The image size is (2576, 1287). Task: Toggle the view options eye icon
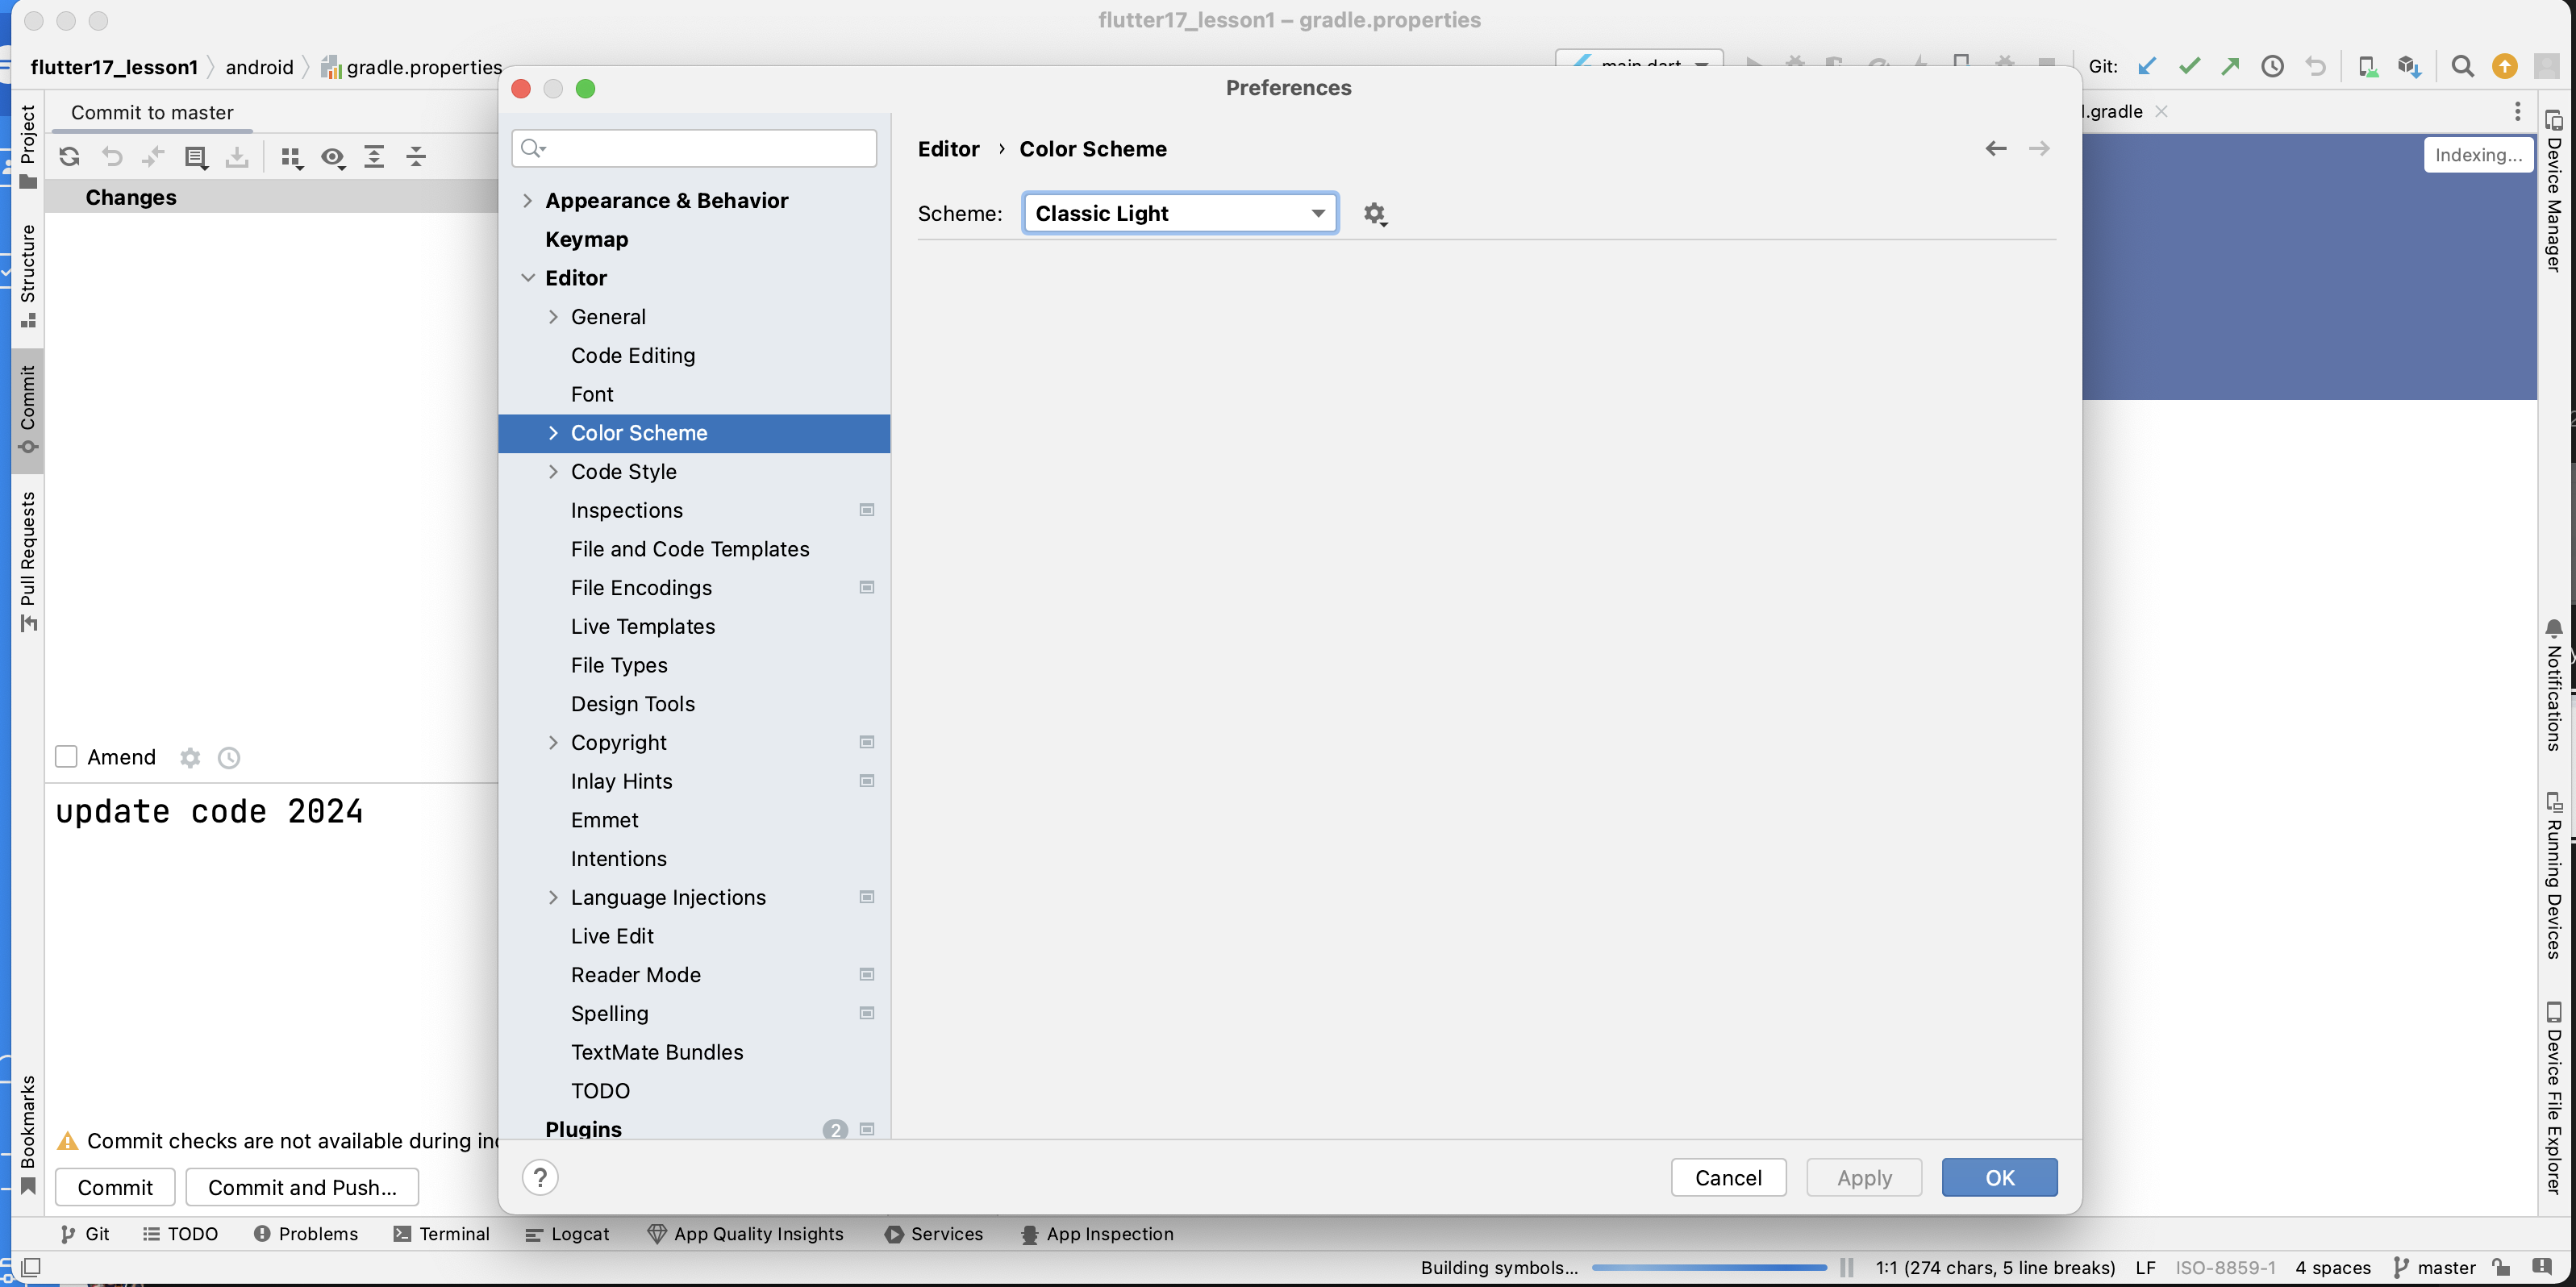coord(333,157)
